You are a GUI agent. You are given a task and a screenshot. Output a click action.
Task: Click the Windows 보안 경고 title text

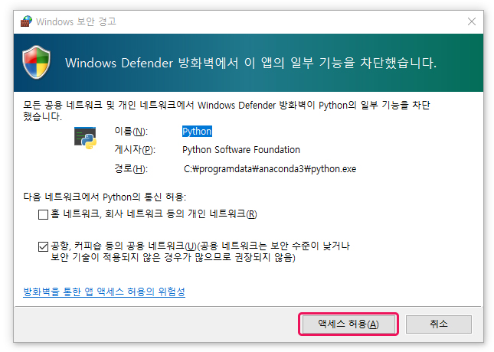click(76, 21)
